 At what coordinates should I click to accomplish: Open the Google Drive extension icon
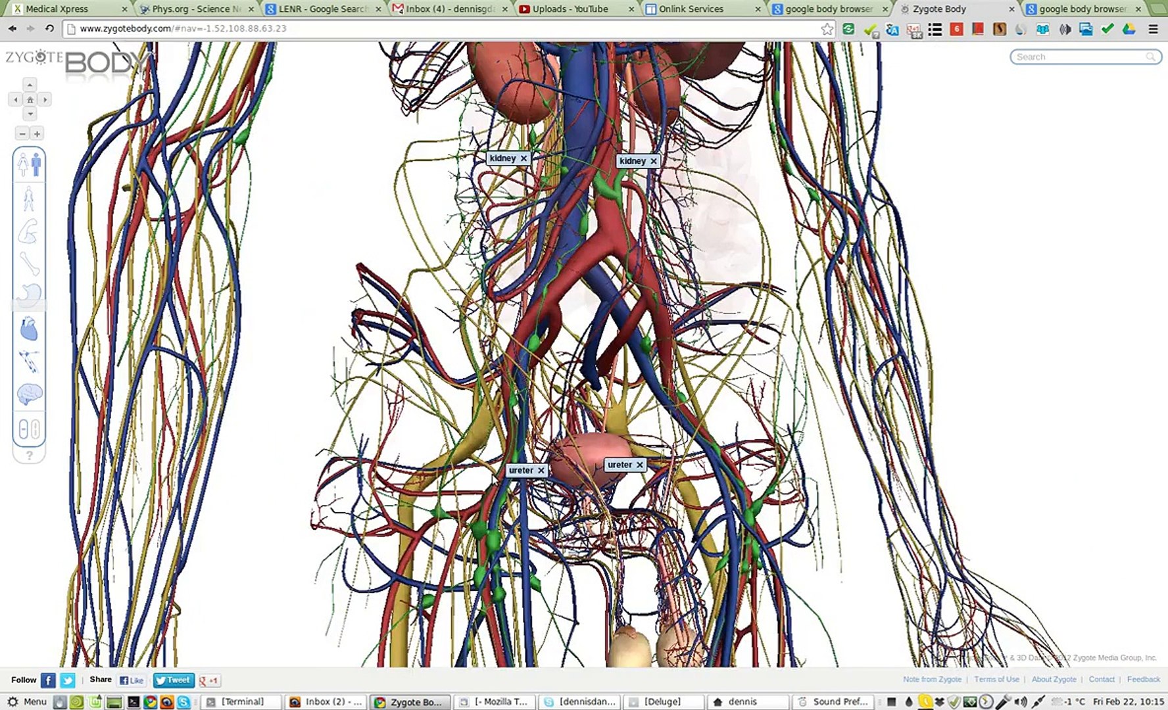pos(1129,29)
